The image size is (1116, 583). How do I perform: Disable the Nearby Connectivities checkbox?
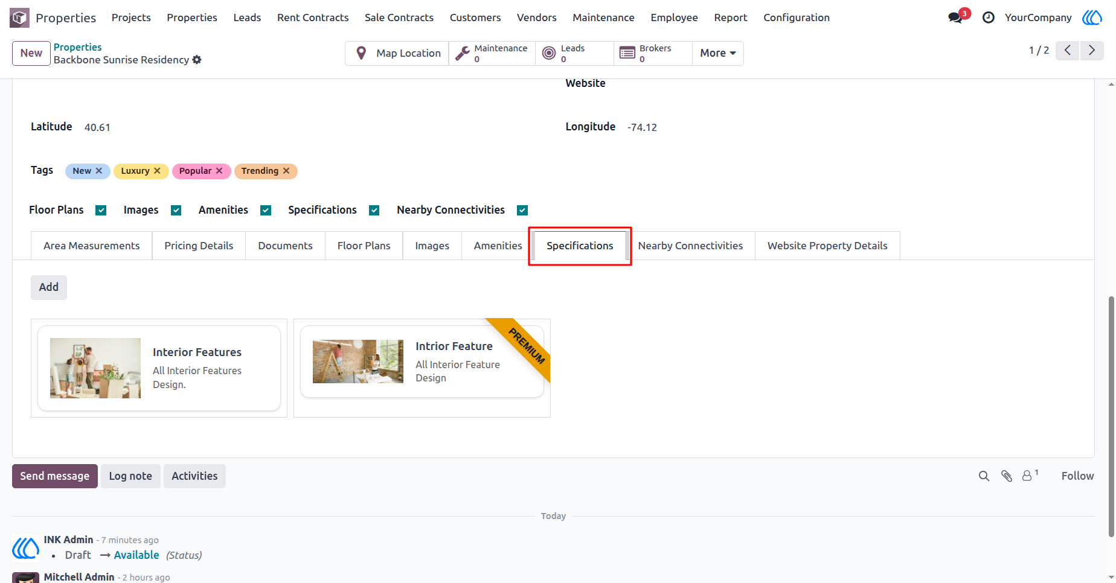(522, 210)
